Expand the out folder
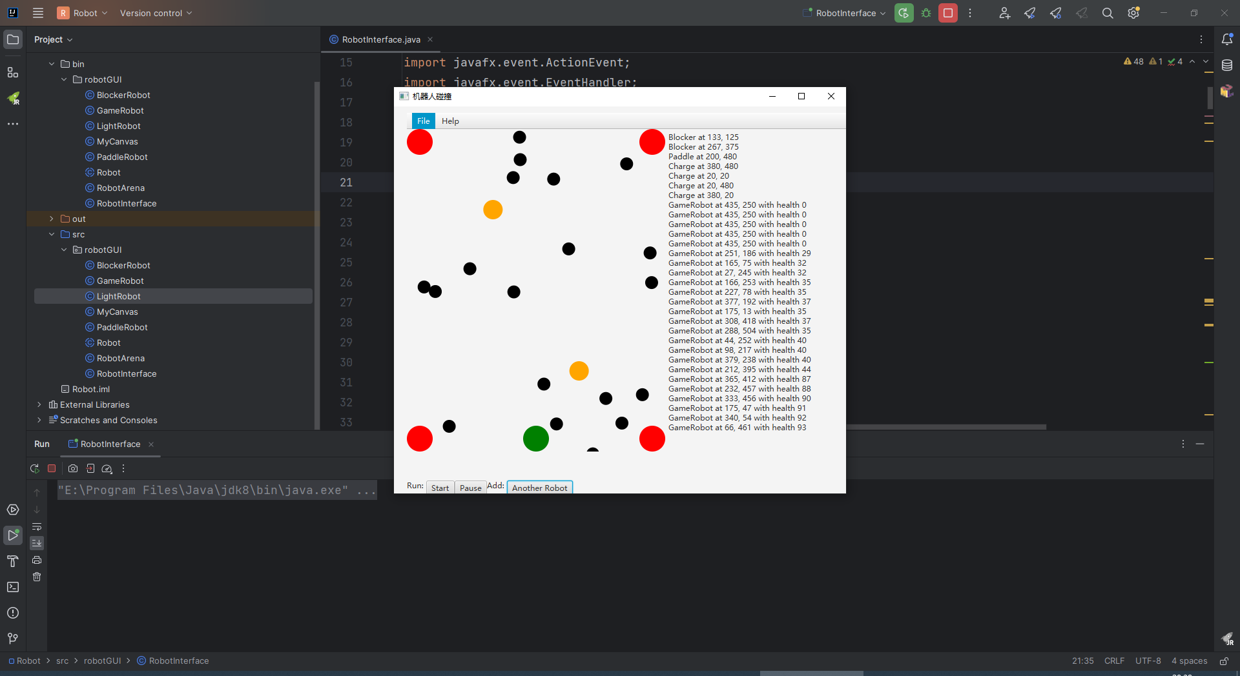Image resolution: width=1240 pixels, height=676 pixels. click(52, 219)
